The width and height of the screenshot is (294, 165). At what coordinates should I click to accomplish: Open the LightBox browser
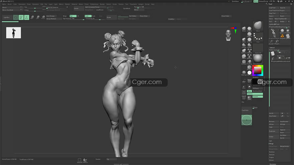coord(7,17)
